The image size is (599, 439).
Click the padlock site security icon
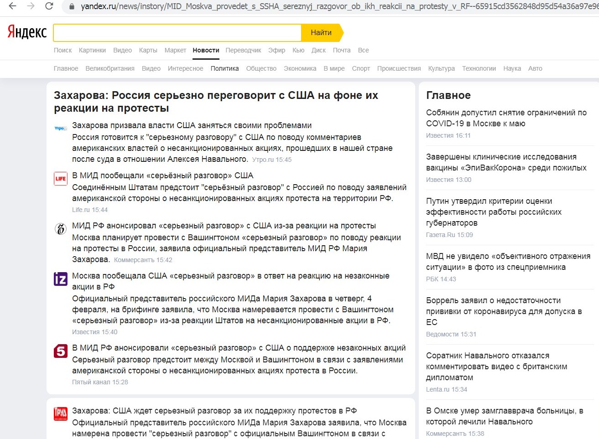[71, 7]
